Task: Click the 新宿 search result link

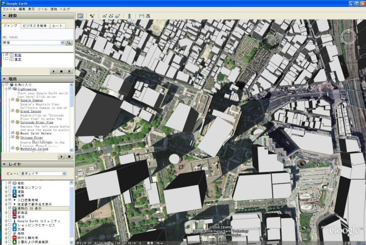Action: [18, 55]
